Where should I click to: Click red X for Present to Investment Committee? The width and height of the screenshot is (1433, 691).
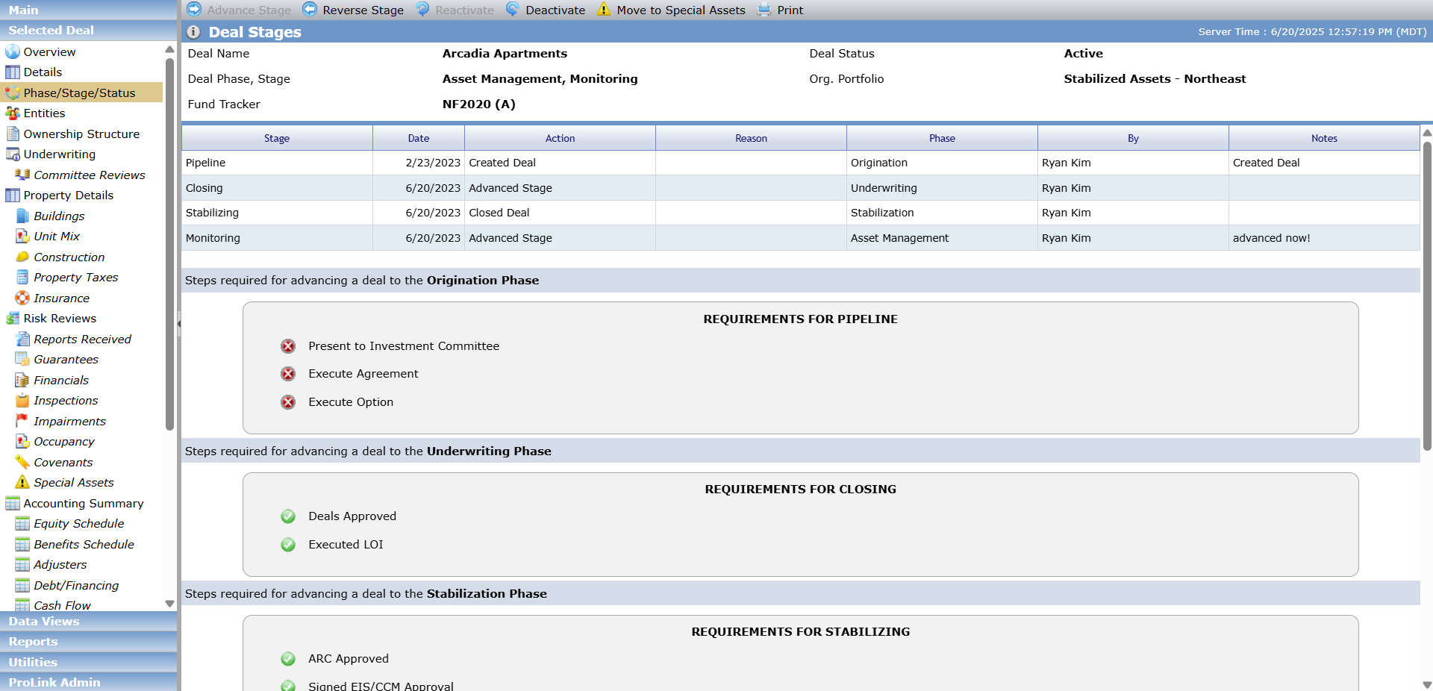[288, 346]
